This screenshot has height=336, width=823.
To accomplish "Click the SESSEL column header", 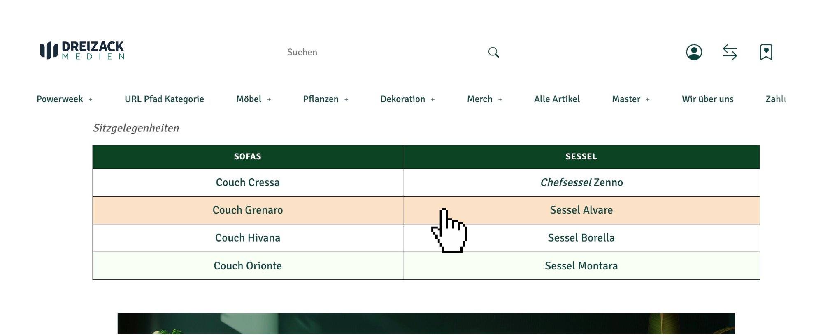I will pyautogui.click(x=581, y=156).
